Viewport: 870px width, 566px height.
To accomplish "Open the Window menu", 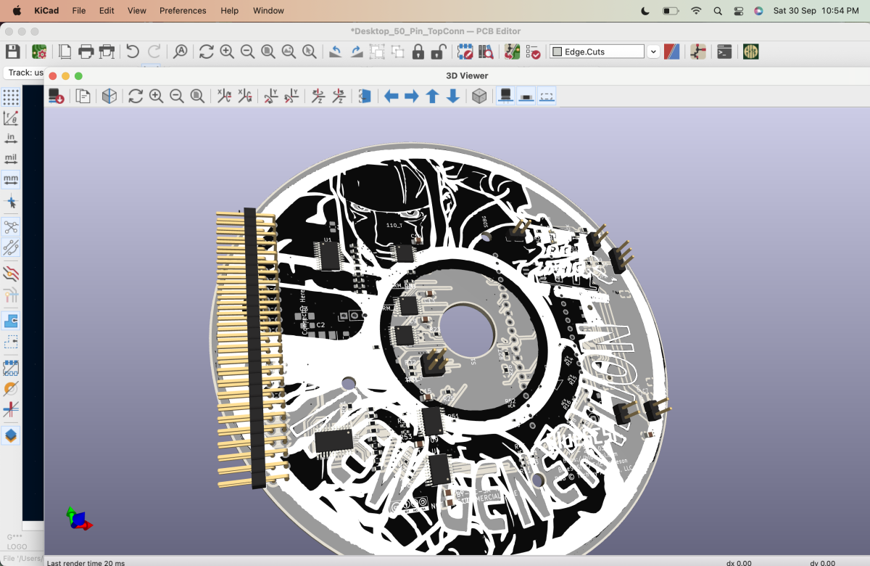I will pyautogui.click(x=268, y=11).
